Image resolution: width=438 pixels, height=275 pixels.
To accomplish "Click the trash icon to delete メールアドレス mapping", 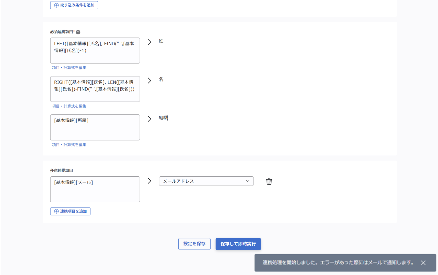I will [269, 181].
